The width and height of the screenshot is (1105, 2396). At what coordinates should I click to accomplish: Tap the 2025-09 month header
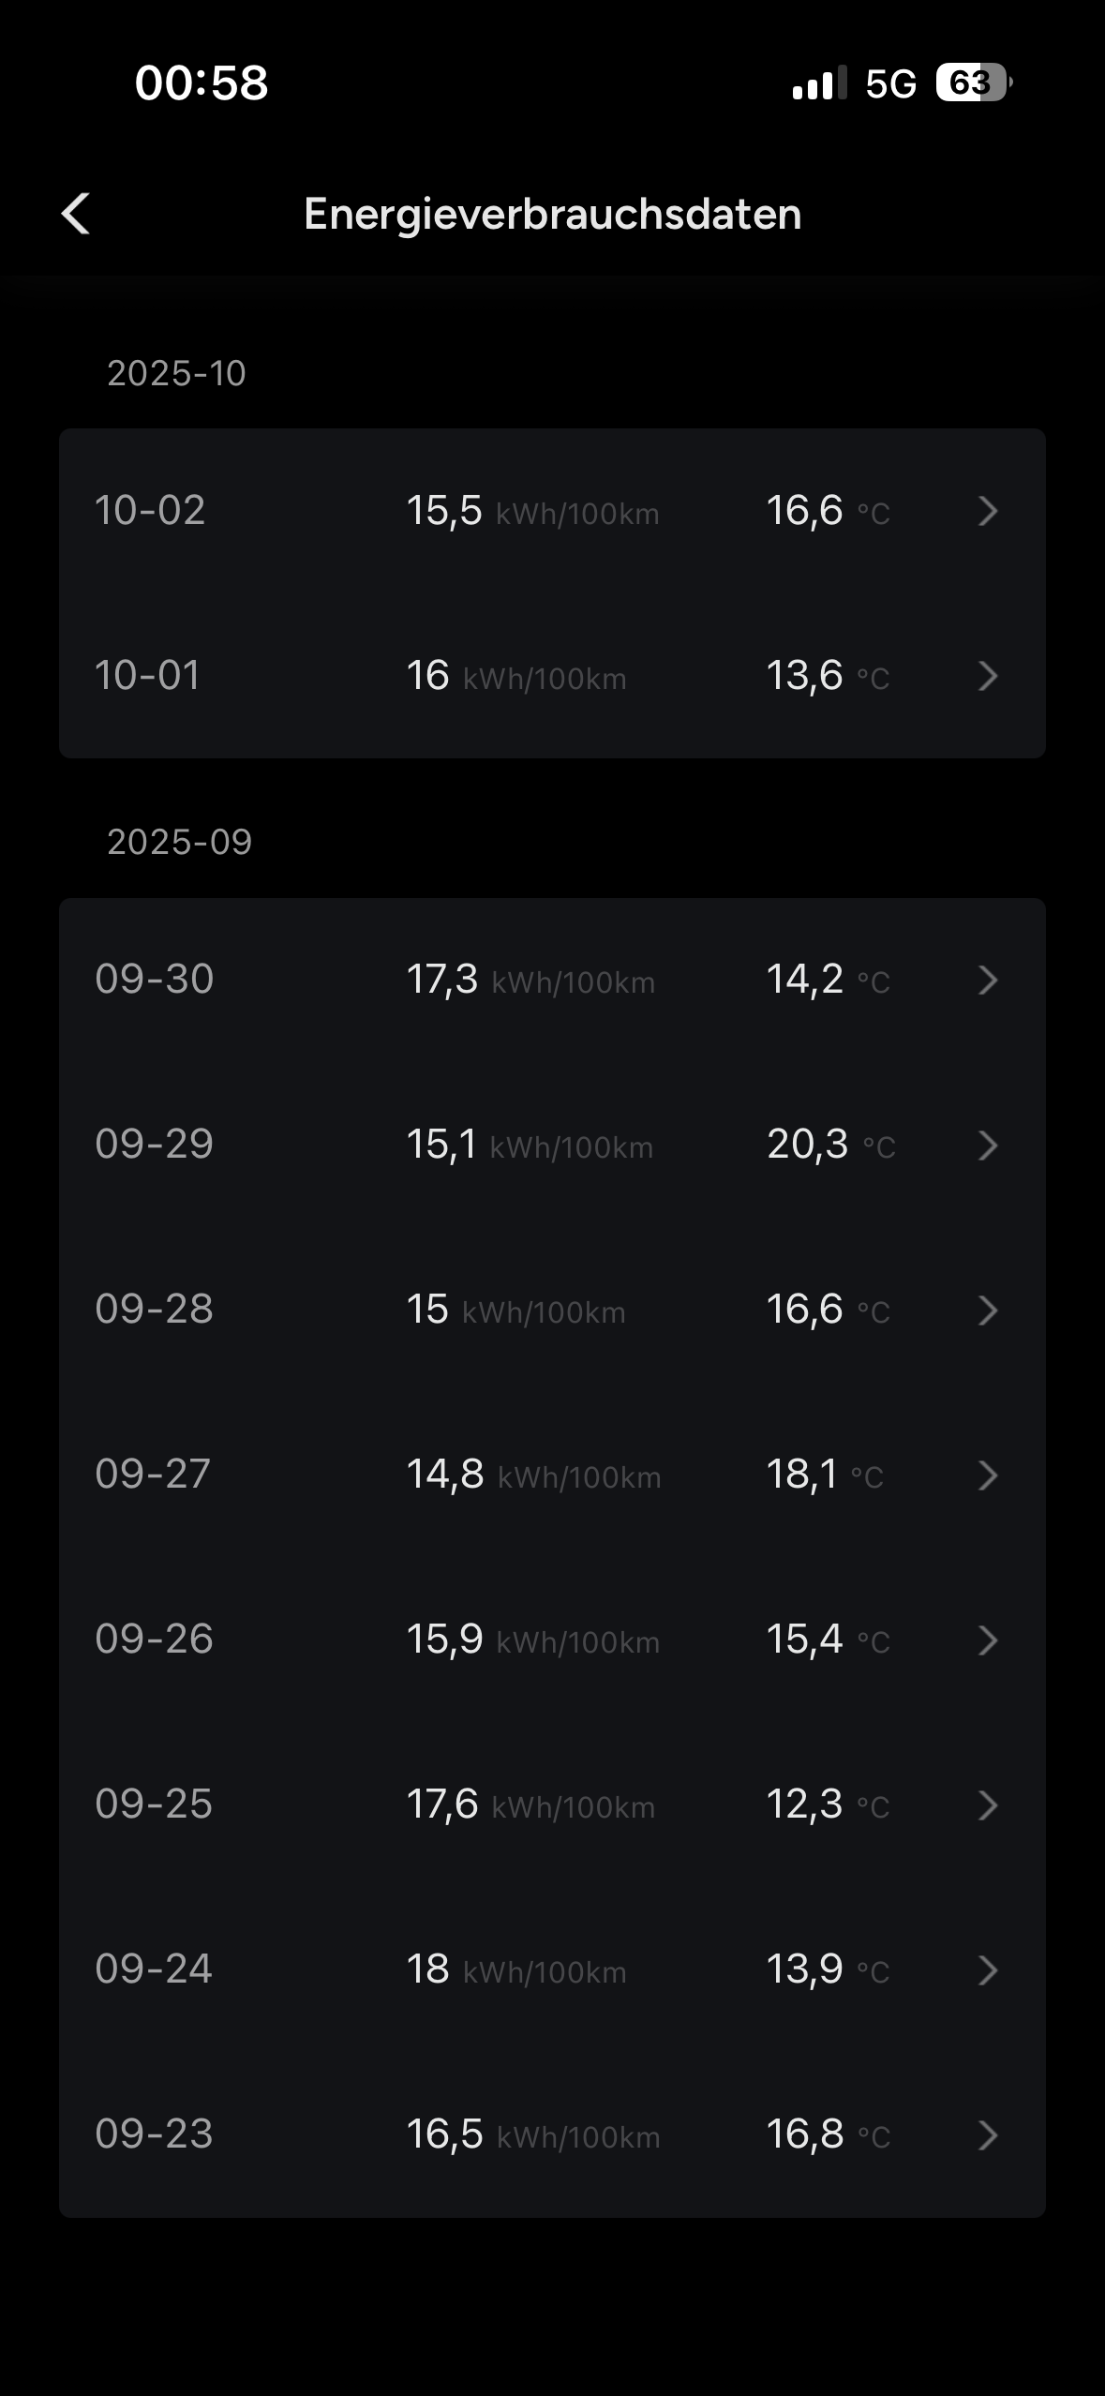[x=179, y=842]
